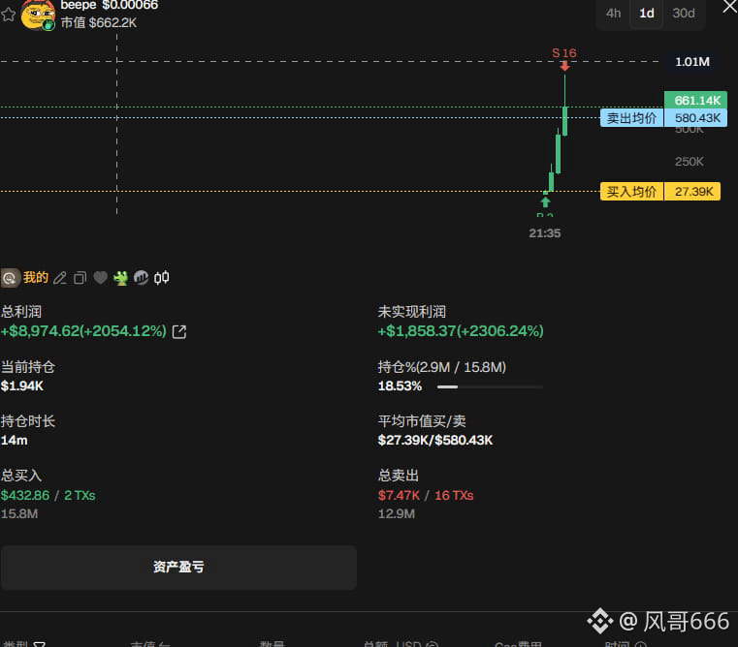Switch chart to 4h timeframe

tap(613, 14)
